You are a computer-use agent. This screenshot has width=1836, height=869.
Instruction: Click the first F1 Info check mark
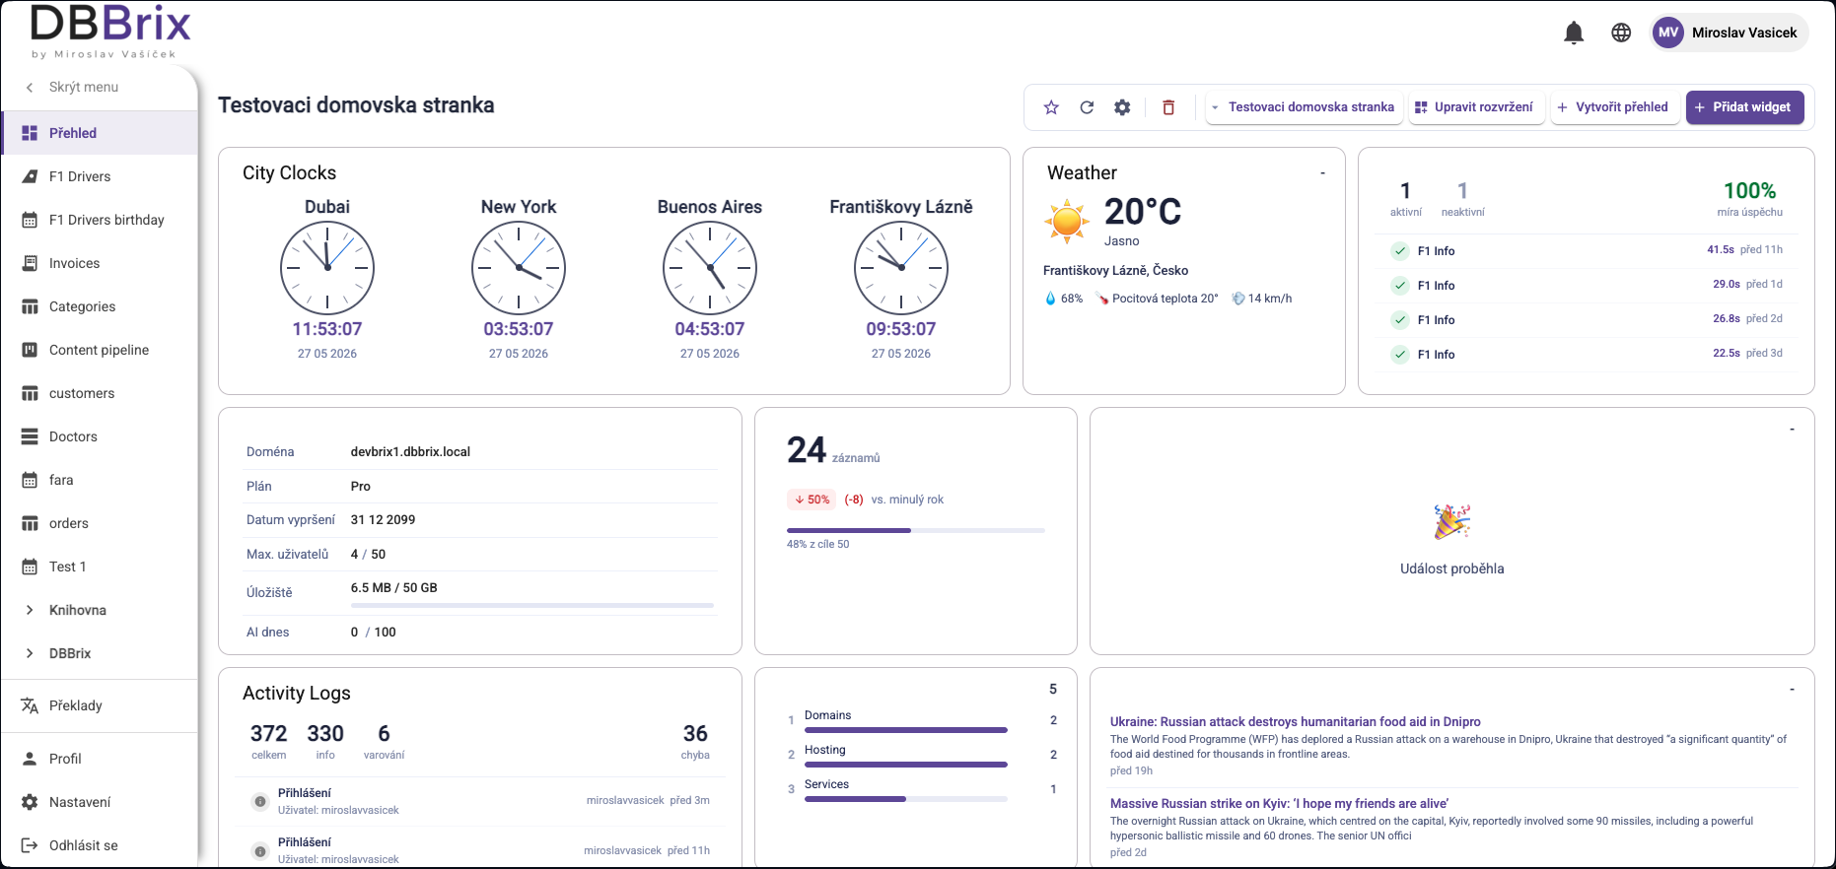(x=1400, y=251)
